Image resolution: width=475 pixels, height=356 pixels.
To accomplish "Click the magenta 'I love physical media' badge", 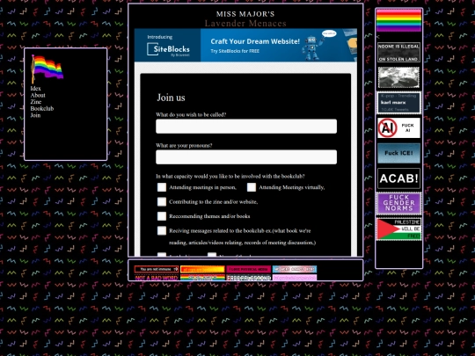I will coord(248,269).
